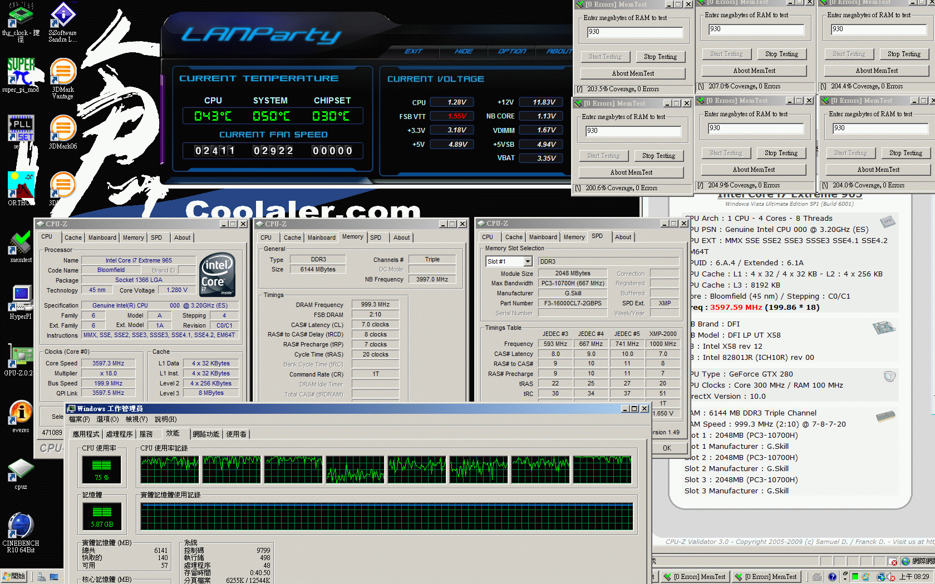Click the CPU 使用率 75% meter
Image resolution: width=935 pixels, height=584 pixels.
(102, 469)
